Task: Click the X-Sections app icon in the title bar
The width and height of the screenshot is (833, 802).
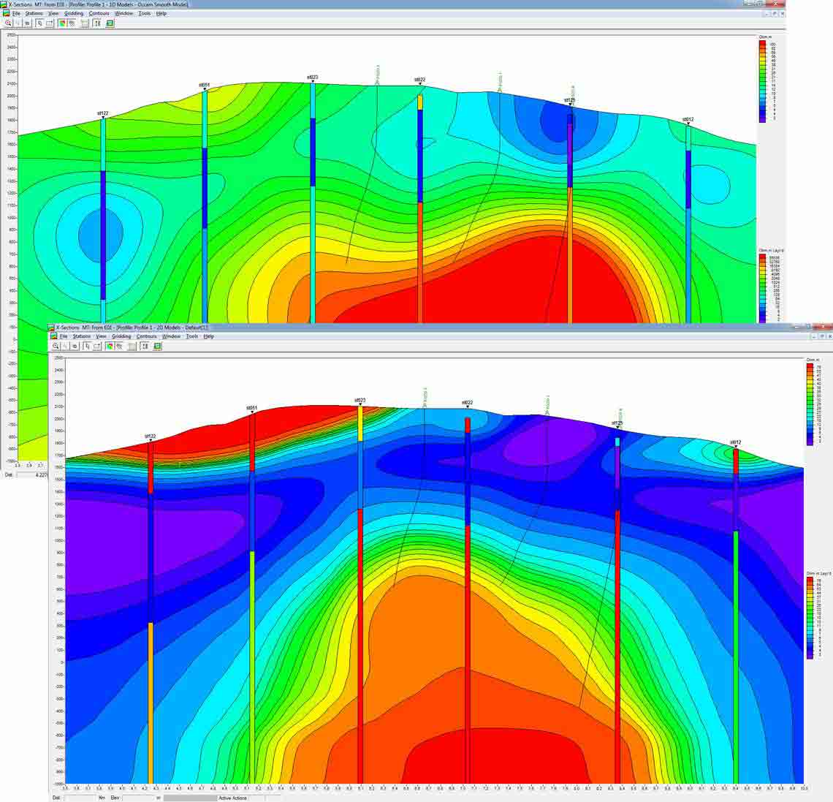Action: (5, 4)
